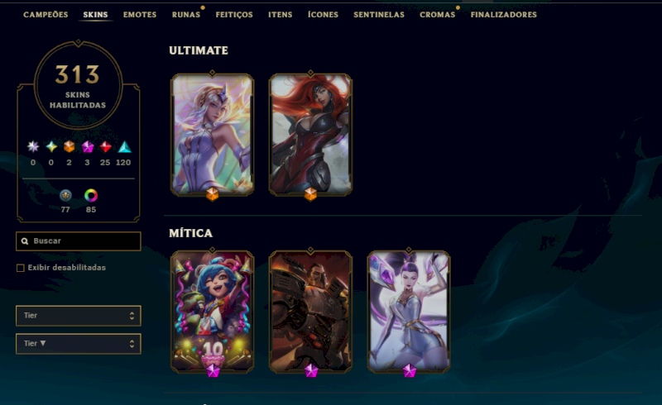The image size is (662, 405).
Task: Switch to the Campeões tab
Action: (x=46, y=15)
